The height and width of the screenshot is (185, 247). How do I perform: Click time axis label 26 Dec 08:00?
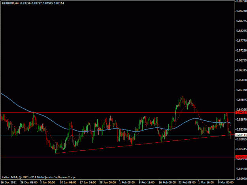[29, 183]
